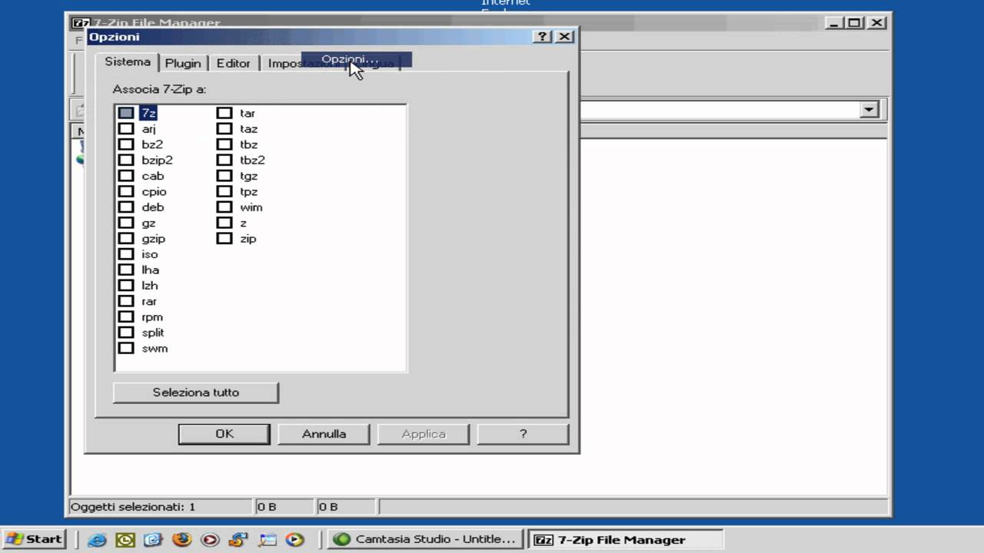This screenshot has height=553, width=984.
Task: Toggle the bzip2 association checkbox
Action: click(126, 160)
